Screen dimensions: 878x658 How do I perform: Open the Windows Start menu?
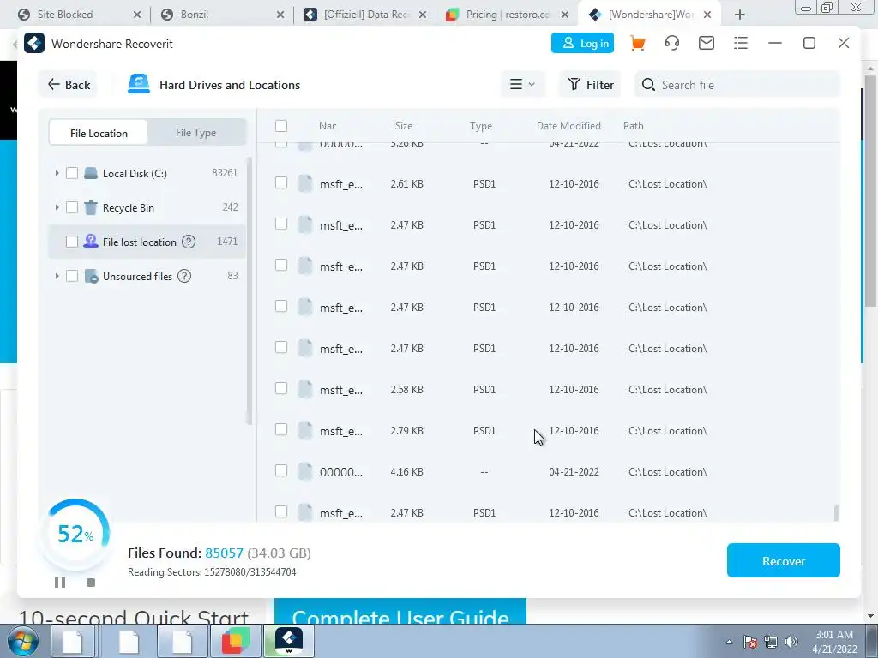click(23, 641)
